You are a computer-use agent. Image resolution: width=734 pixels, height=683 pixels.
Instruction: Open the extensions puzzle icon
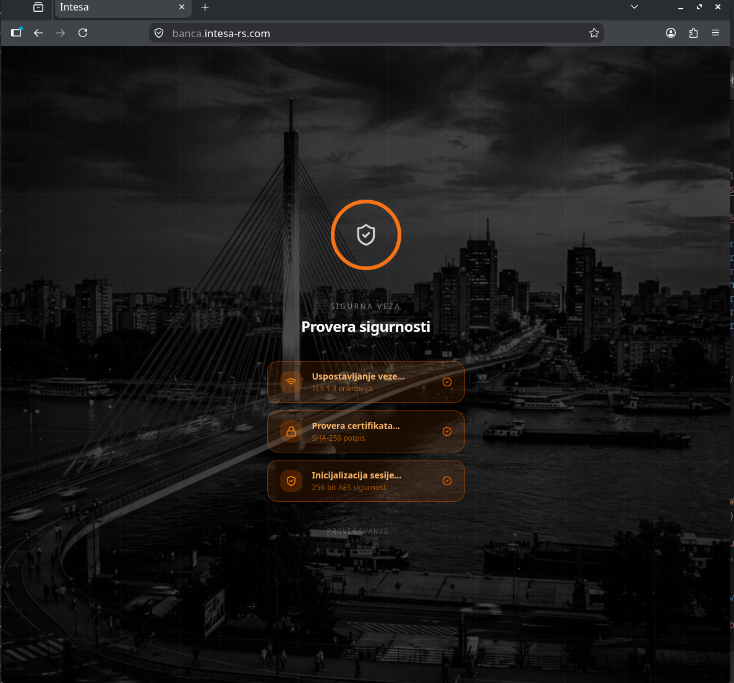pyautogui.click(x=693, y=33)
